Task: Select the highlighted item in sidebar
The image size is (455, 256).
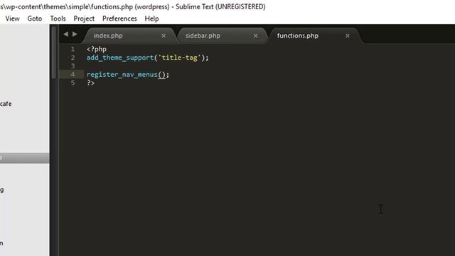Action: [25, 158]
